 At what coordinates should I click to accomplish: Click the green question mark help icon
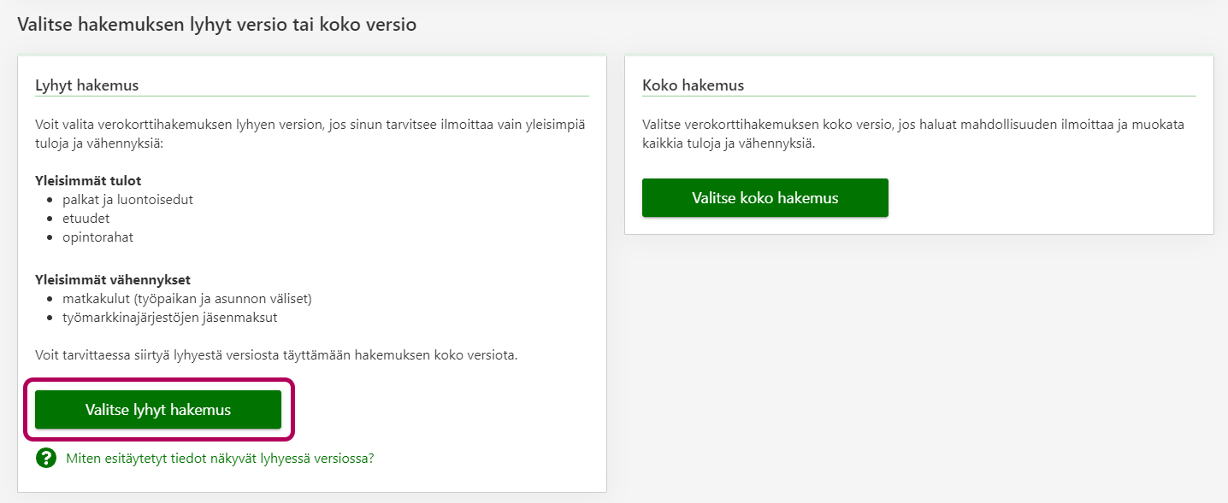pyautogui.click(x=45, y=459)
